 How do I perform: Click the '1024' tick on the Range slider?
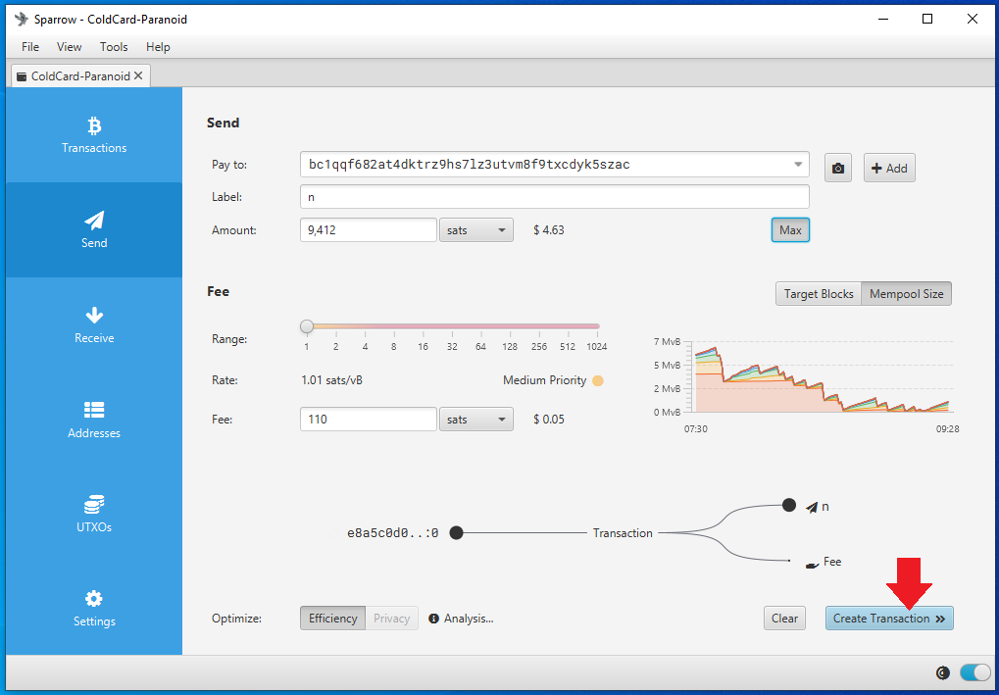click(x=598, y=347)
